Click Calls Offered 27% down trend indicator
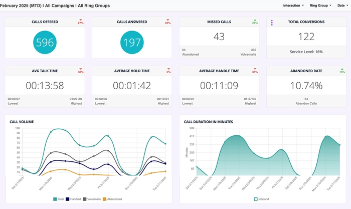The image size is (351, 209). tap(81, 22)
